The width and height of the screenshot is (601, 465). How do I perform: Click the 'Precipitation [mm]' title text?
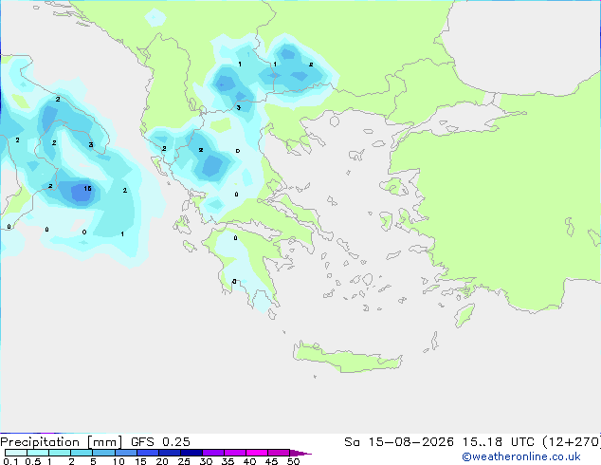point(62,442)
